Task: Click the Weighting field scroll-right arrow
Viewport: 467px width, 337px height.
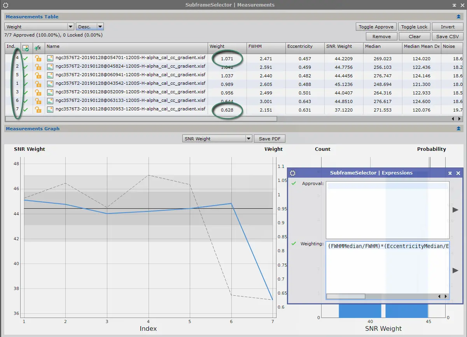Action: pos(446,296)
